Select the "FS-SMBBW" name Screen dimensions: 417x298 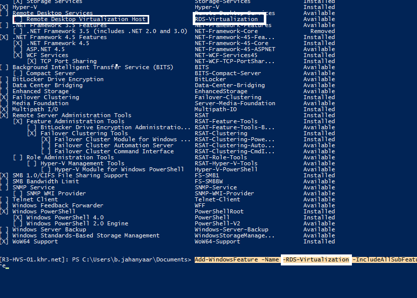209,181
